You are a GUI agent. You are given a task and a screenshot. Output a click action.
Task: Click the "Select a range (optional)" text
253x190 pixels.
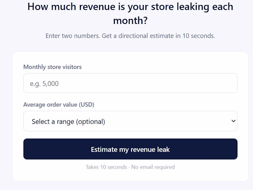tap(68, 122)
